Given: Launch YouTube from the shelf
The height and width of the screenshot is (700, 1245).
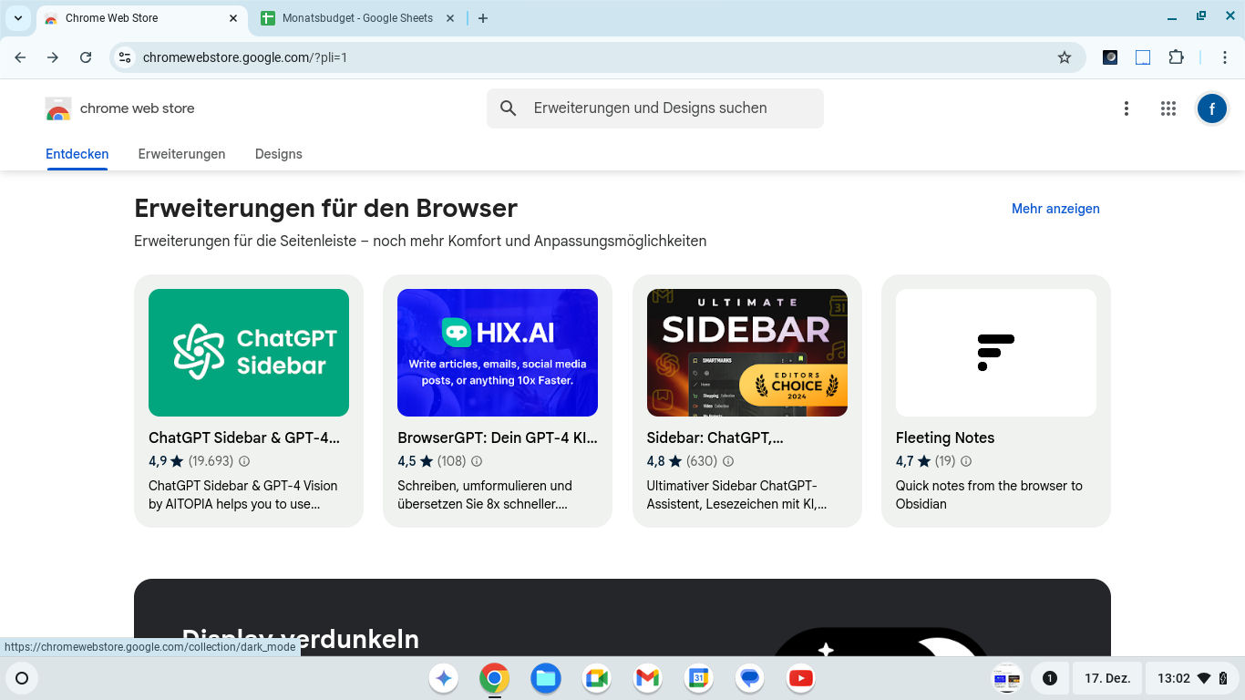Looking at the screenshot, I should click(801, 678).
